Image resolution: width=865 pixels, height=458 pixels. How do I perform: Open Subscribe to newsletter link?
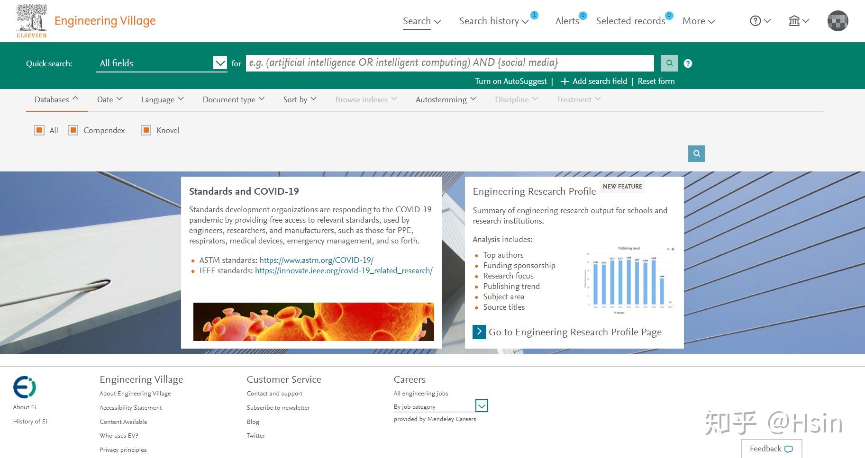coord(278,408)
